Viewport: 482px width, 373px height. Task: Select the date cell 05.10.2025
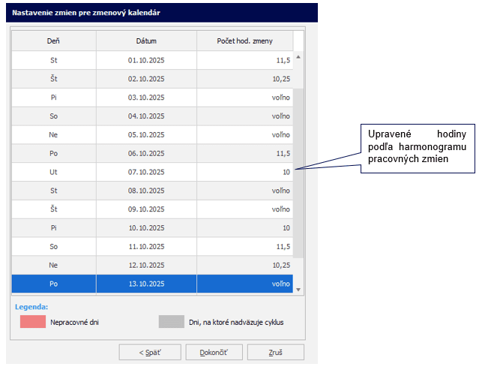(146, 135)
